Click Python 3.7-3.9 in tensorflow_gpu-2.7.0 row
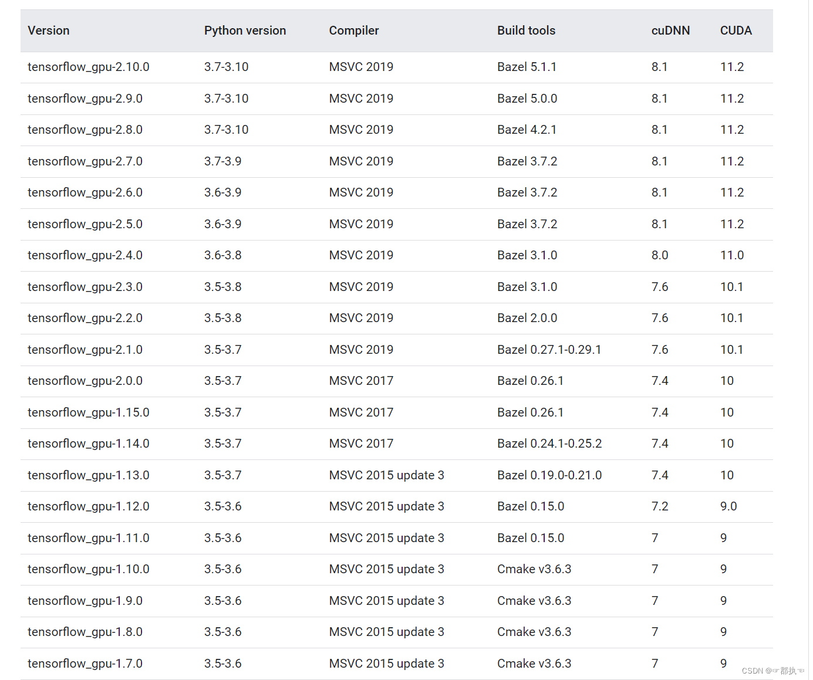813x680 pixels. [x=223, y=161]
